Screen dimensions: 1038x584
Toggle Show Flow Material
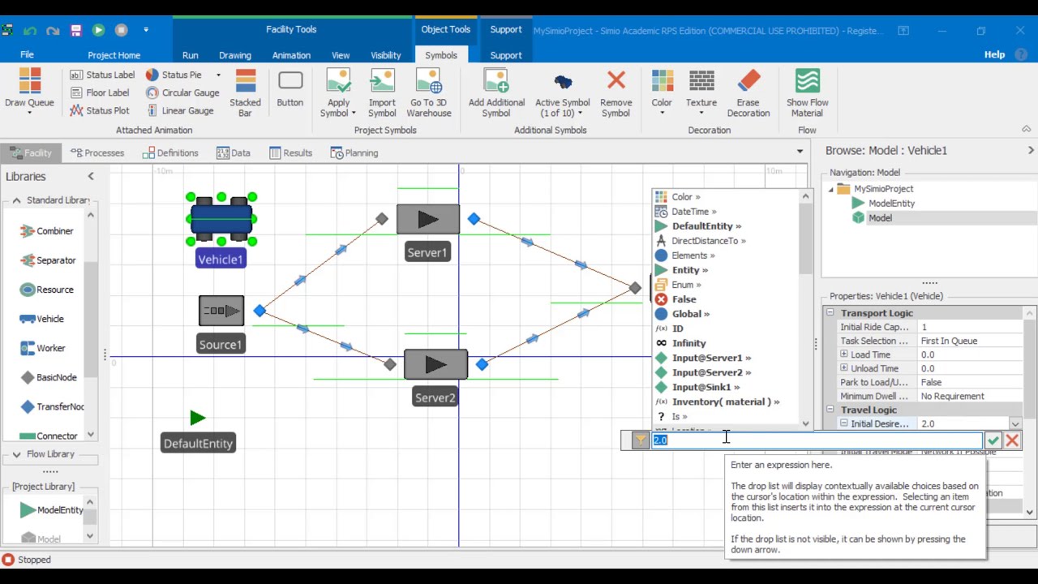pos(807,92)
